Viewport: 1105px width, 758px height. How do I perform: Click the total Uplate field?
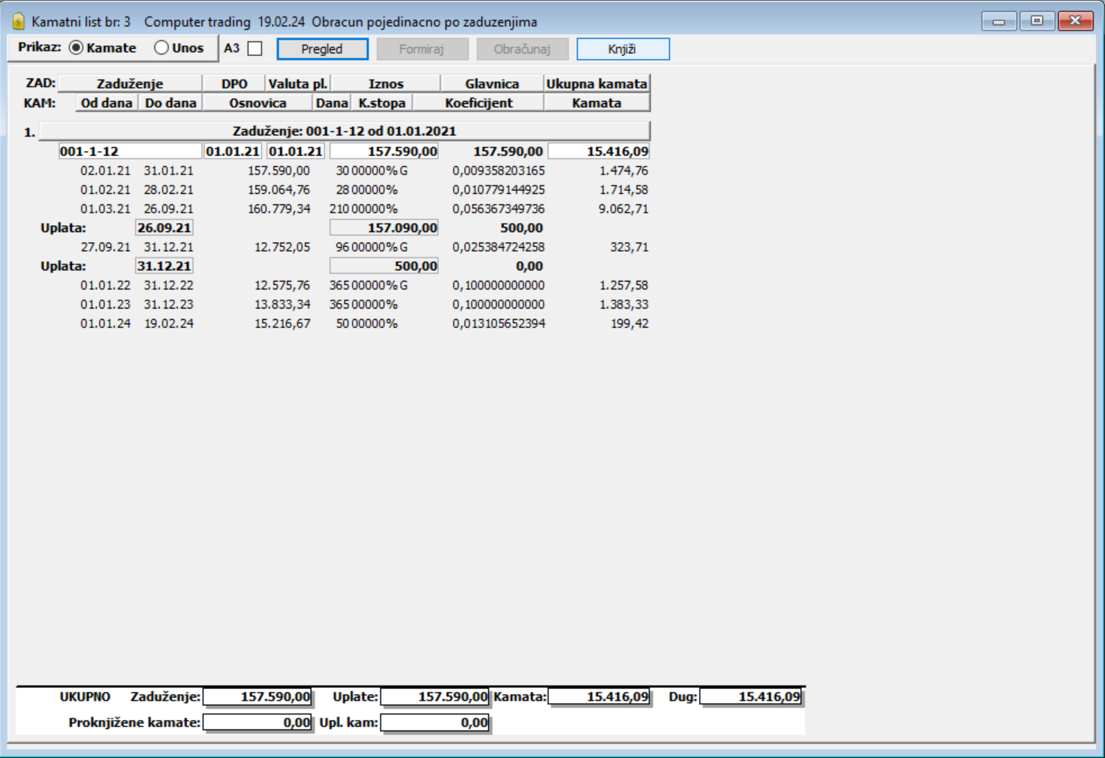pyautogui.click(x=435, y=697)
